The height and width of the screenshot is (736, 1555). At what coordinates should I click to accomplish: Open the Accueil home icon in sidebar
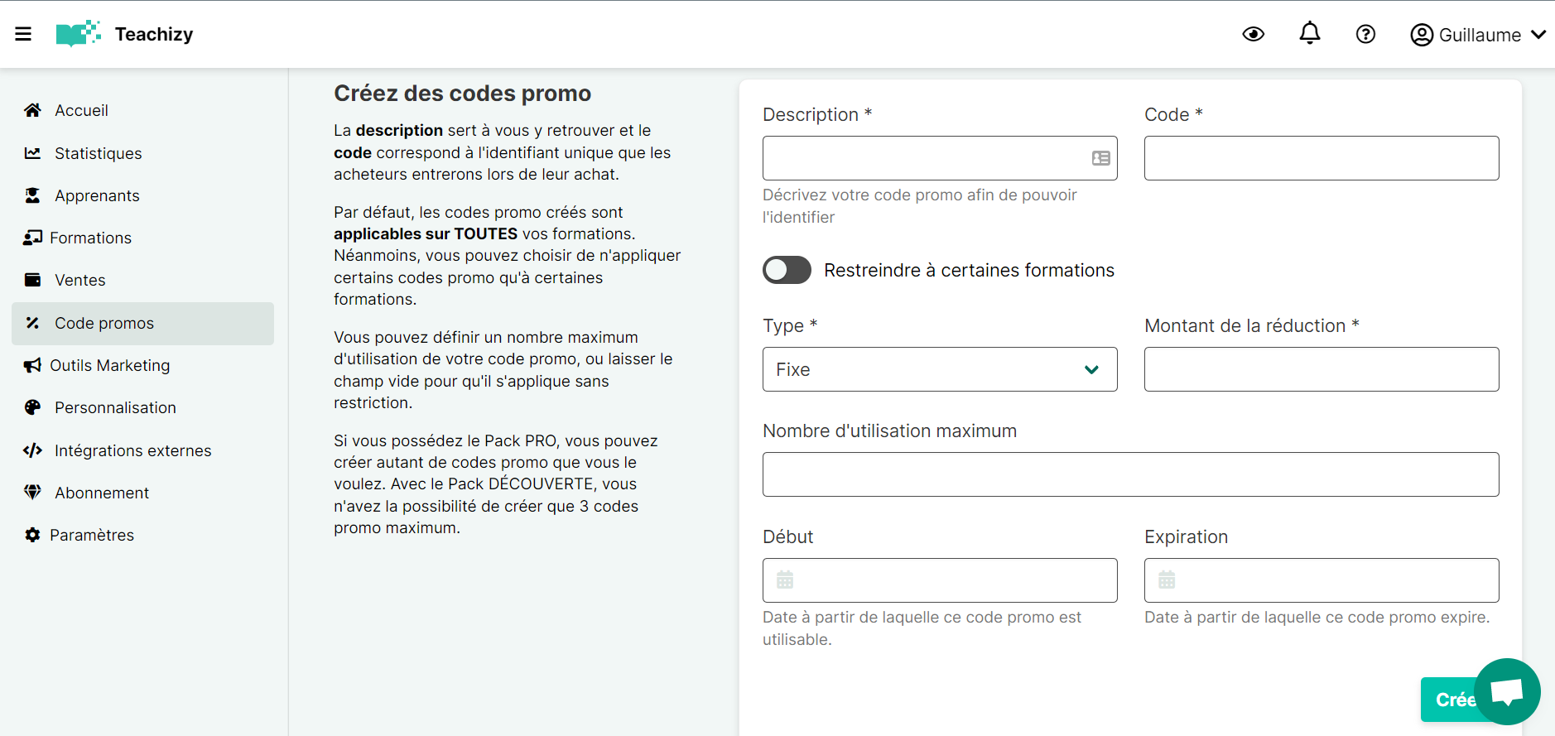(x=32, y=109)
